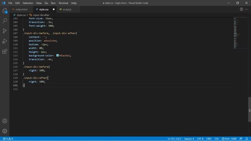
Task: Click the feedback icon in status bar
Action: pyautogui.click(x=241, y=139)
